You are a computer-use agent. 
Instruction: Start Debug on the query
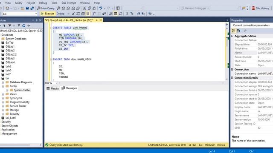(x=61, y=14)
